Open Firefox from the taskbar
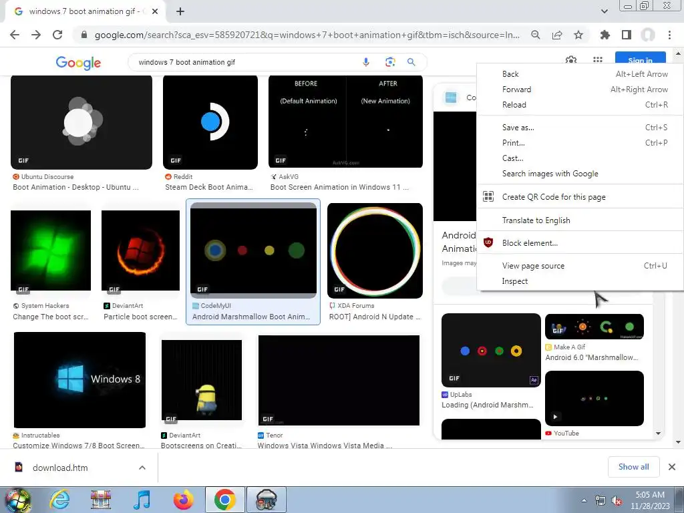This screenshot has width=684, height=513. 183,500
